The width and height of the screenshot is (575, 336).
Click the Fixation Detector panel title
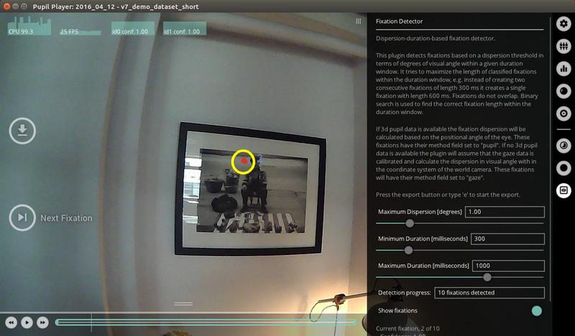[x=399, y=22]
